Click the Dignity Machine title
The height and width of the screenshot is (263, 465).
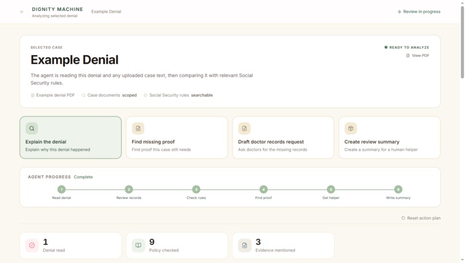58,9
